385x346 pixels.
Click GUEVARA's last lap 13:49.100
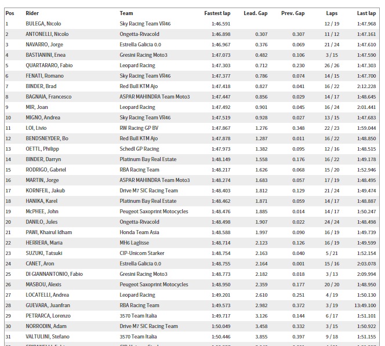pos(365,305)
